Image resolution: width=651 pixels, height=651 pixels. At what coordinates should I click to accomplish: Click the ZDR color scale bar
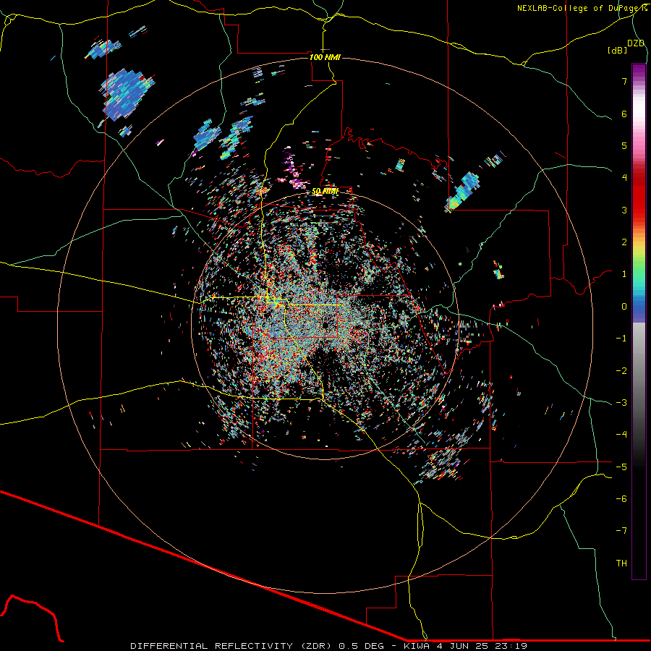click(639, 322)
